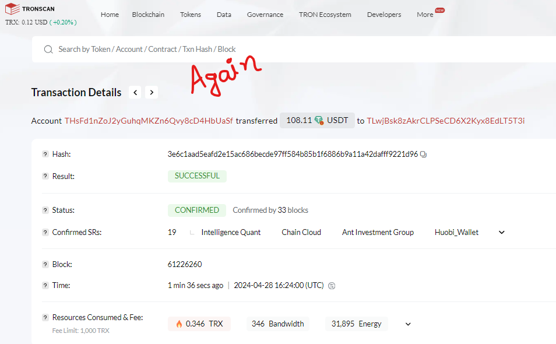Screen dimensions: 556x344
Task: Expand the Confirmed SRs list
Action: 502,233
